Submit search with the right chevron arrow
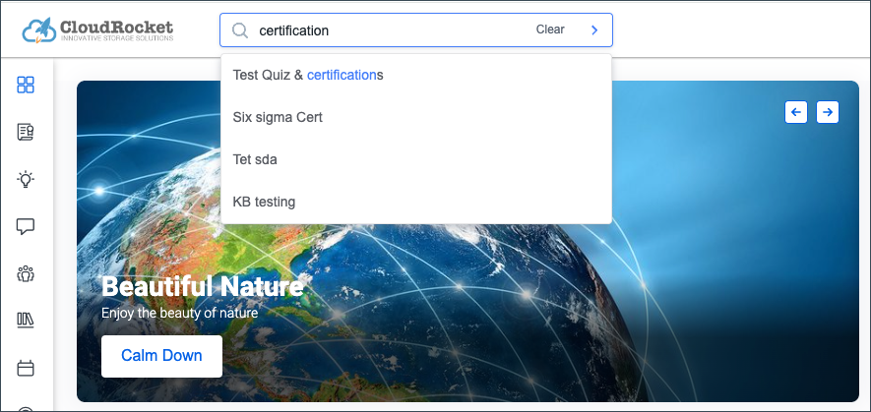 click(594, 29)
